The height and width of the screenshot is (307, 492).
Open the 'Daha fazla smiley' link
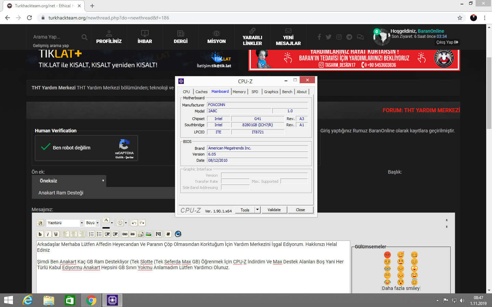pos(401,288)
